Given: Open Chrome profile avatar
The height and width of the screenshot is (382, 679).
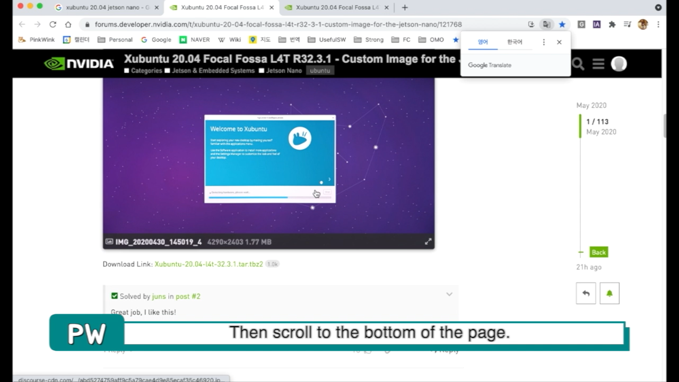Looking at the screenshot, I should coord(643,24).
